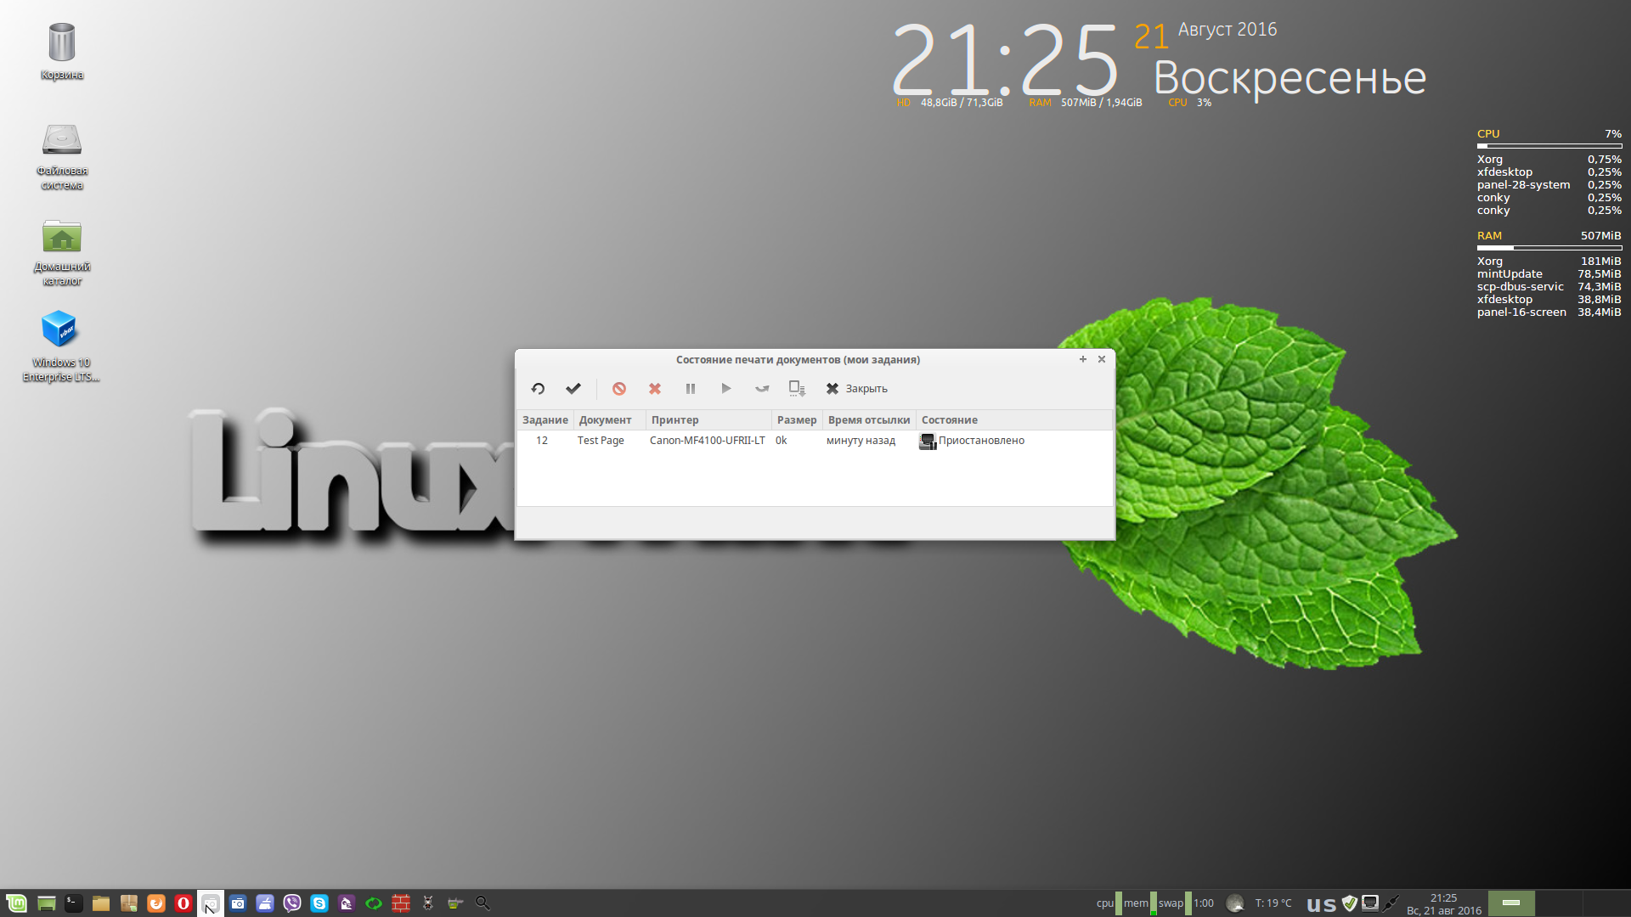This screenshot has height=917, width=1631.
Task: Open the Linux Mint menu
Action: pyautogui.click(x=17, y=903)
